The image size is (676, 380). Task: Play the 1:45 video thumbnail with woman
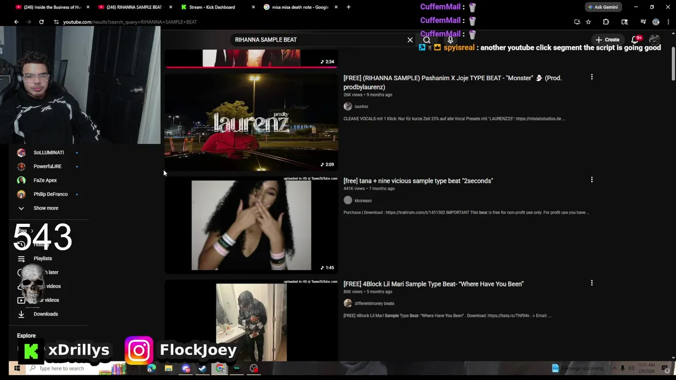251,225
